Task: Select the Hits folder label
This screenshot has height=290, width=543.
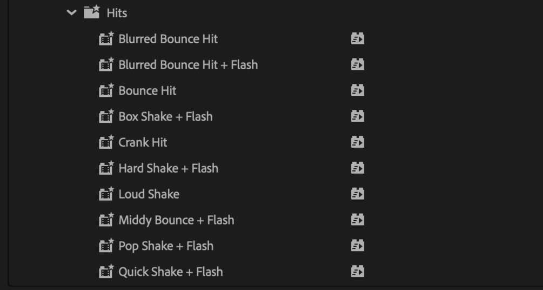Action: point(117,13)
